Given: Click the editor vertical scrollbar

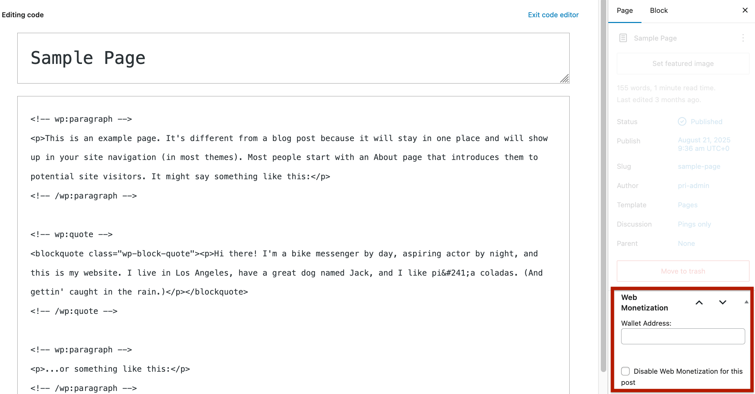Looking at the screenshot, I should (x=603, y=186).
